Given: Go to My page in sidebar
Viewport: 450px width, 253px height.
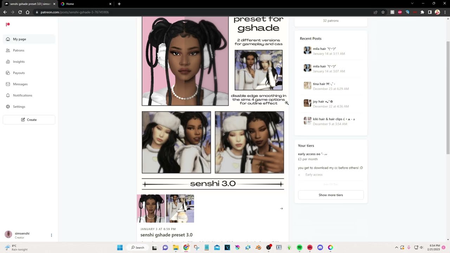Looking at the screenshot, I should tap(29, 39).
